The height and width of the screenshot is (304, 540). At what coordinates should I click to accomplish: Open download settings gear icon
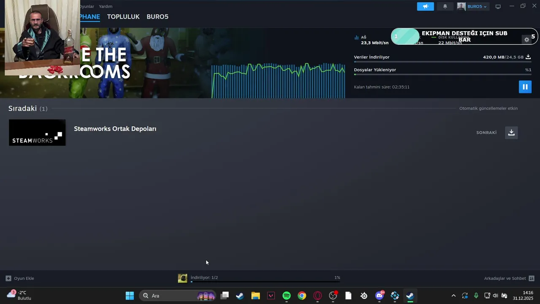526,40
